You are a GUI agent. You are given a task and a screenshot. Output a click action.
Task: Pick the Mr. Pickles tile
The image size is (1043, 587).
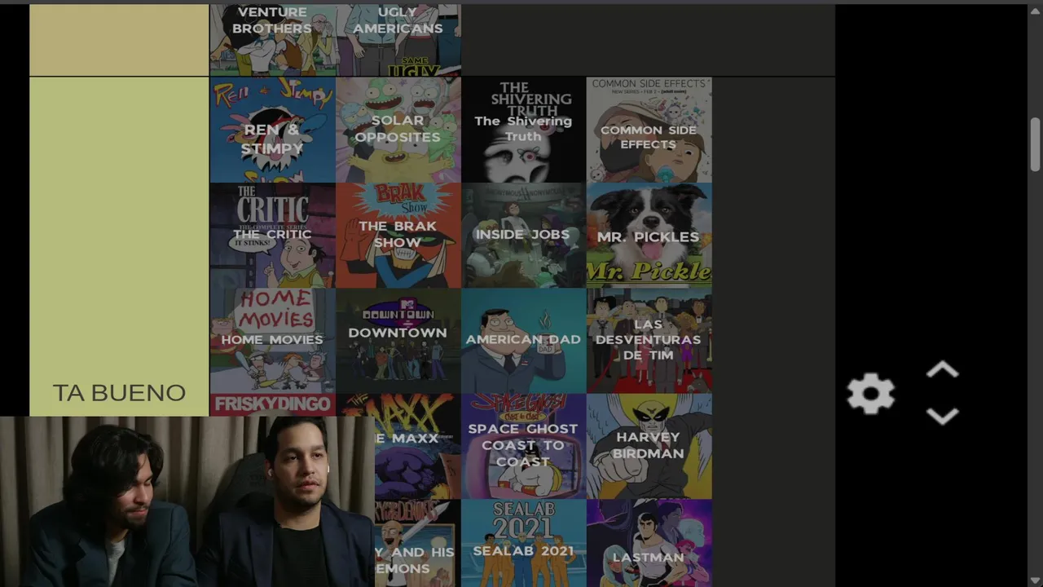click(649, 236)
